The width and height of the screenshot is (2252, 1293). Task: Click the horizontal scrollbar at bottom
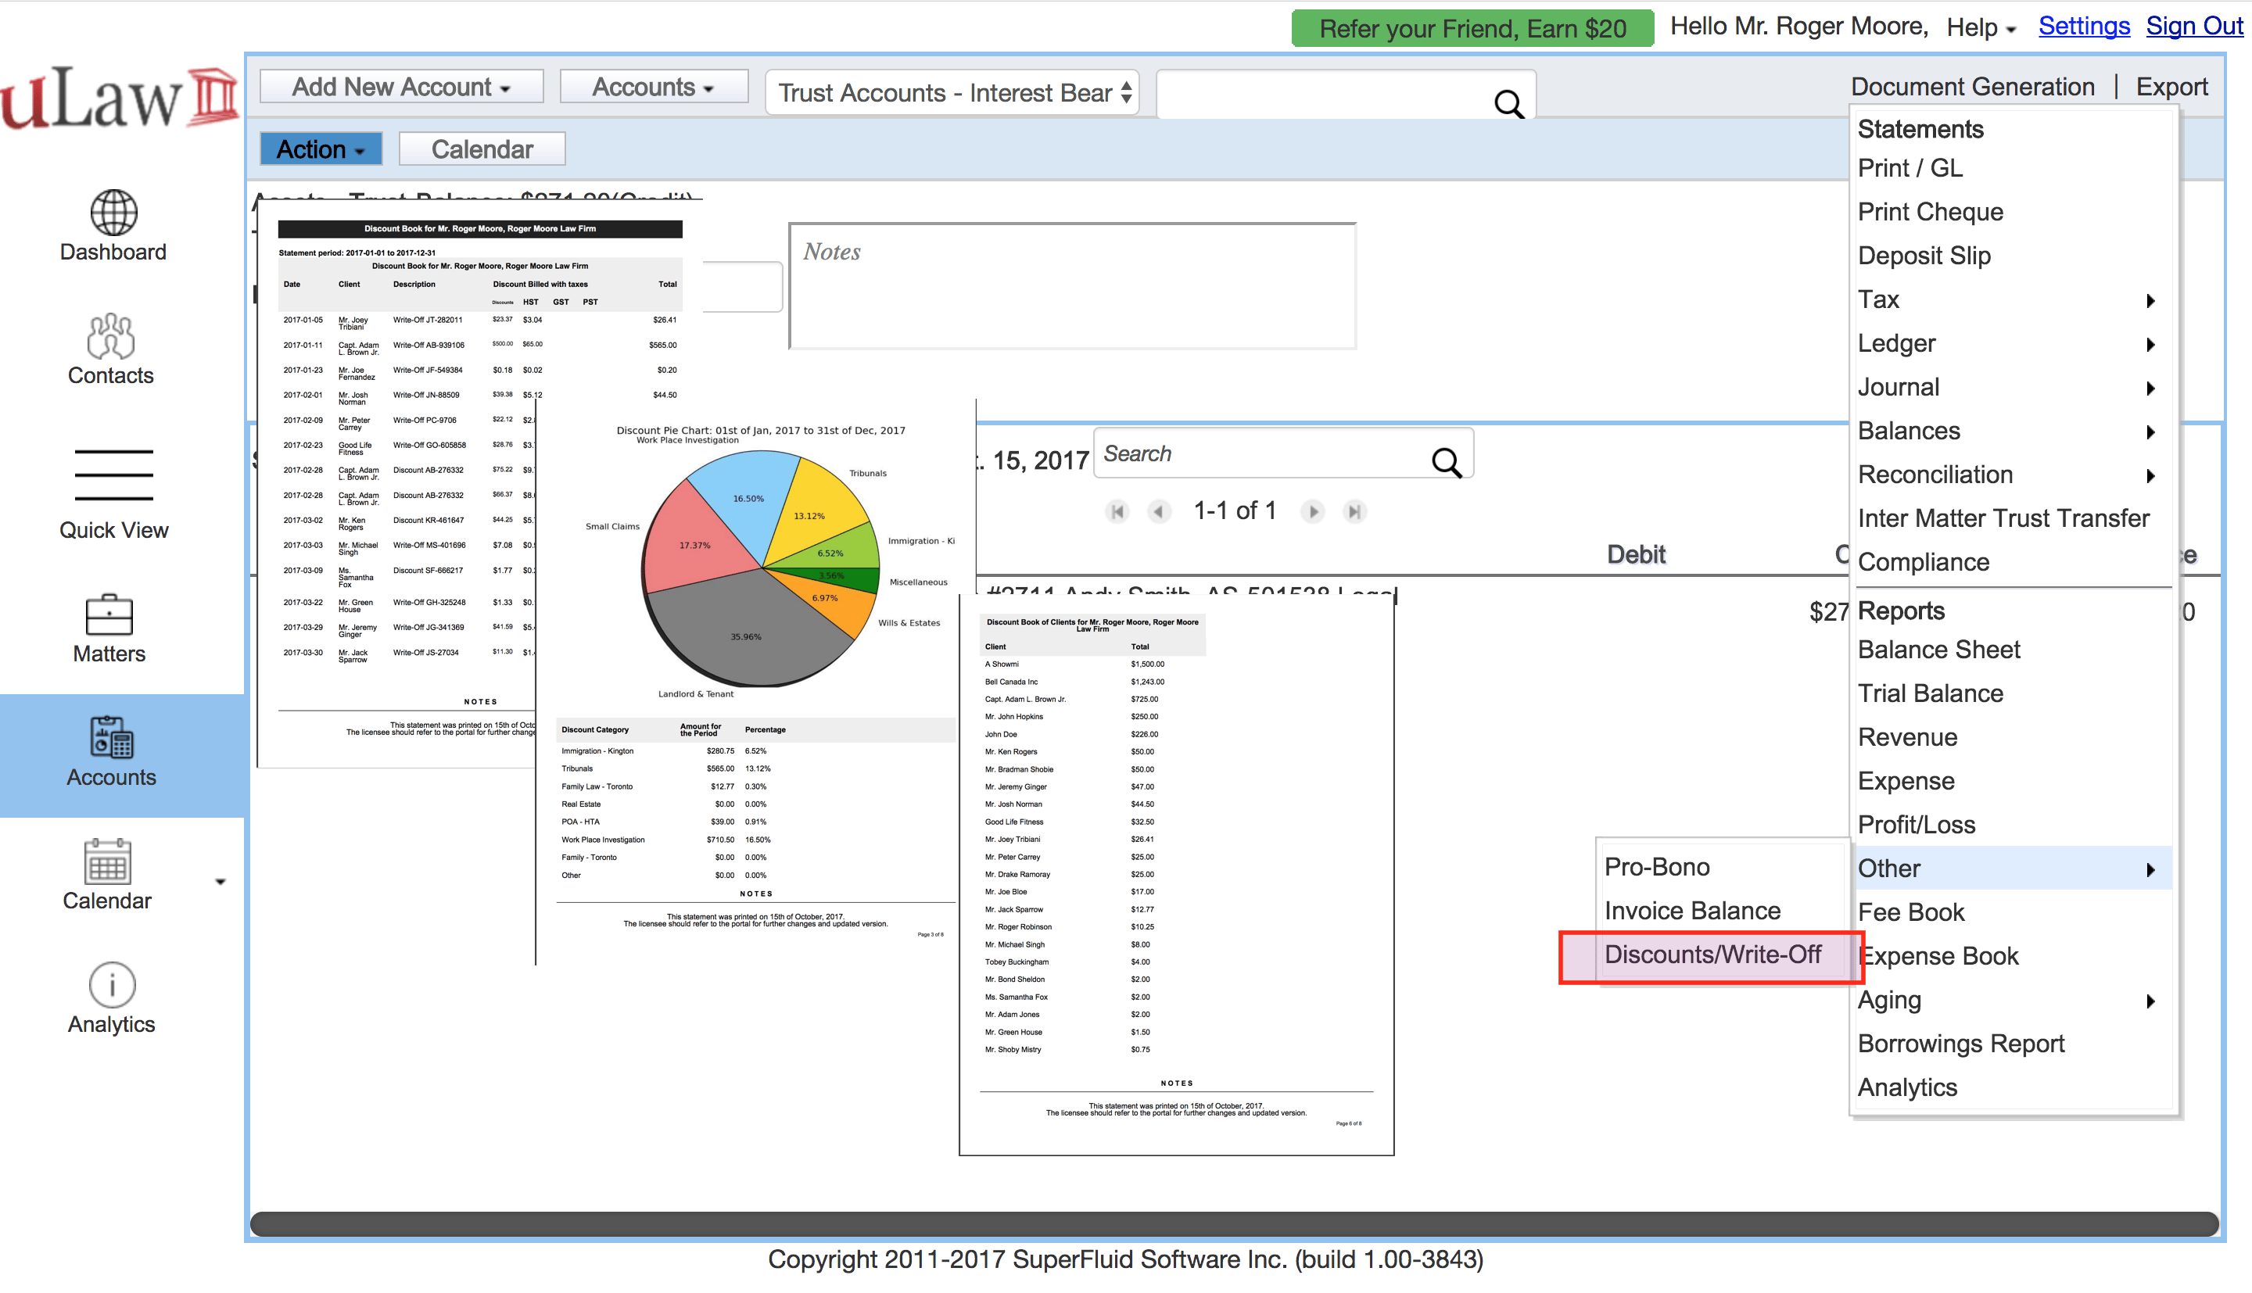(x=1235, y=1223)
